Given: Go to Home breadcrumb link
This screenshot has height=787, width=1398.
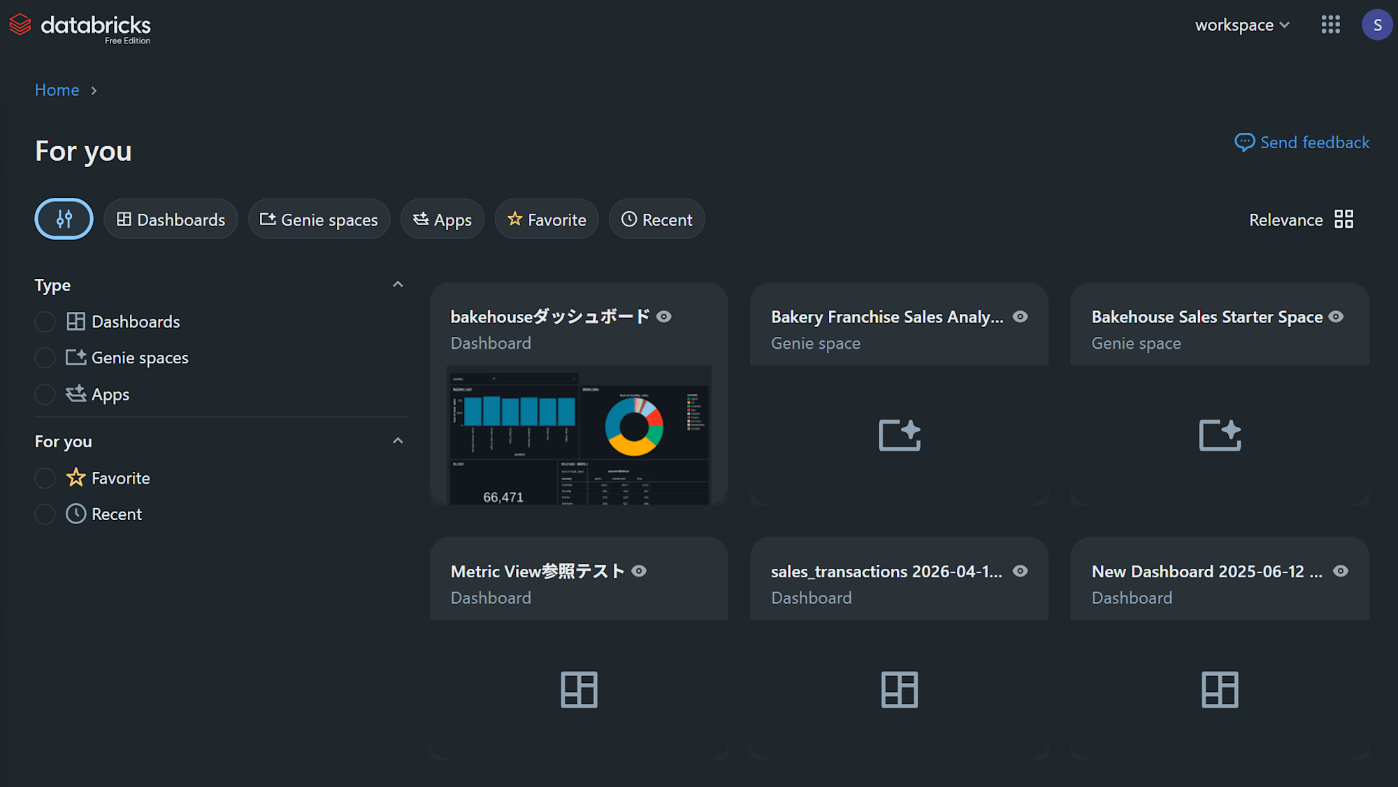Looking at the screenshot, I should tap(57, 90).
